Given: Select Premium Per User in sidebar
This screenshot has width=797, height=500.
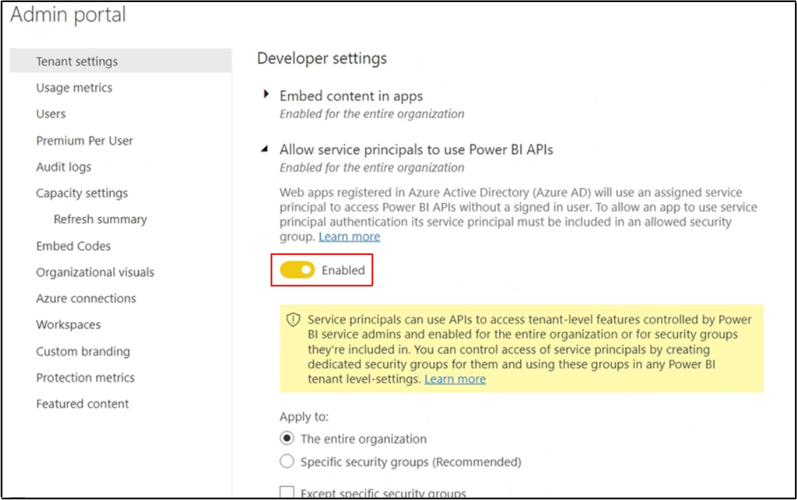Looking at the screenshot, I should pos(85,141).
